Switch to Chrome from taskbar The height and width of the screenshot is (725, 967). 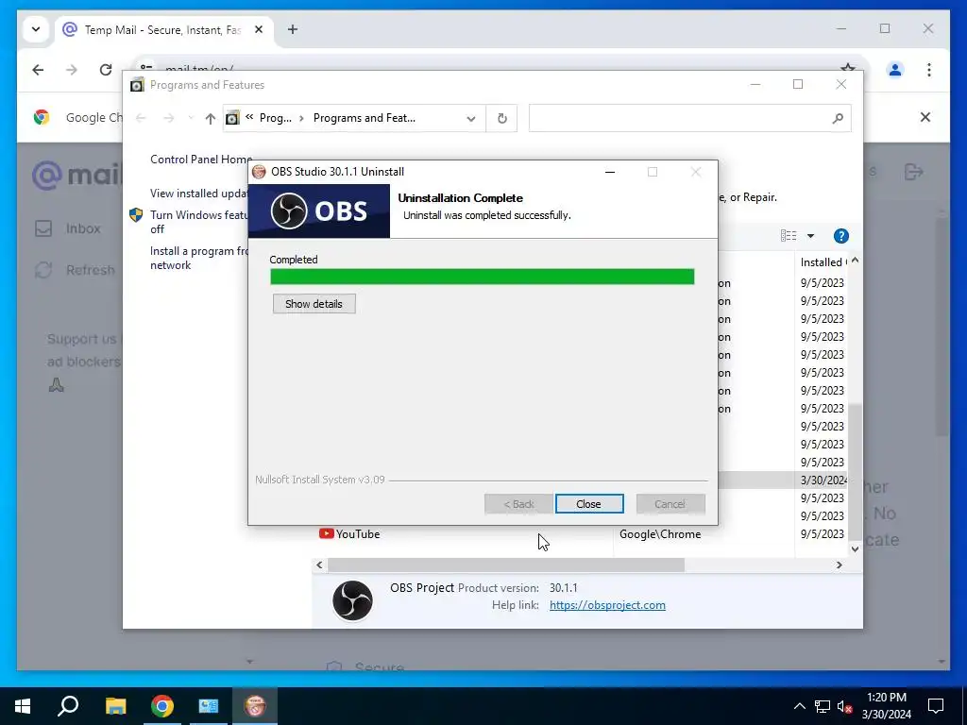[x=162, y=706]
